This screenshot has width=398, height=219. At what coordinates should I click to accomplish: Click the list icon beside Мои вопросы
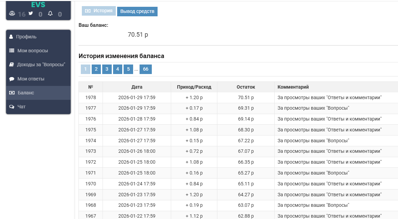tap(12, 51)
